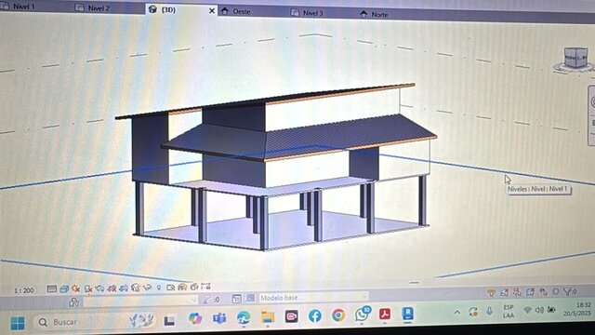Open WhatsApp from the taskbar
Screen dimensions: 595x335
pyautogui.click(x=363, y=315)
